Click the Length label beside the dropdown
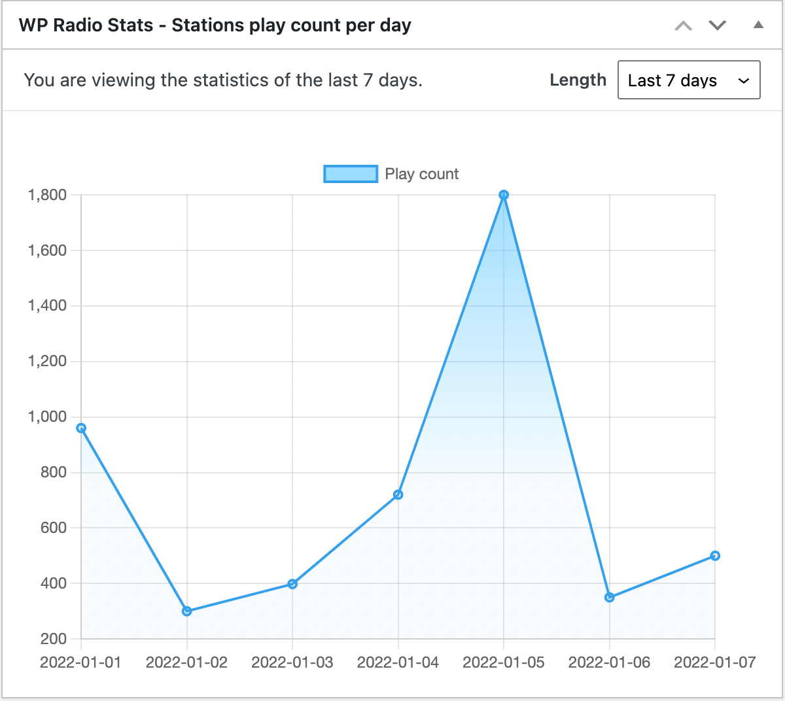785x701 pixels. (x=578, y=80)
